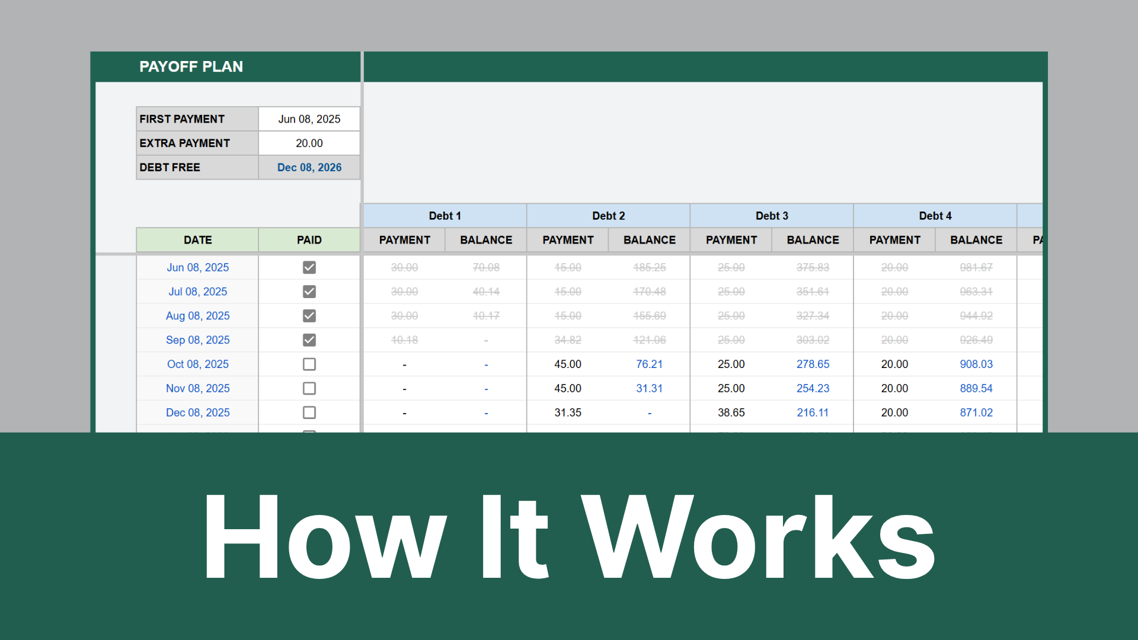Click the Debt 2 balance of 76.21
Image resolution: width=1138 pixels, height=640 pixels.
coord(649,364)
